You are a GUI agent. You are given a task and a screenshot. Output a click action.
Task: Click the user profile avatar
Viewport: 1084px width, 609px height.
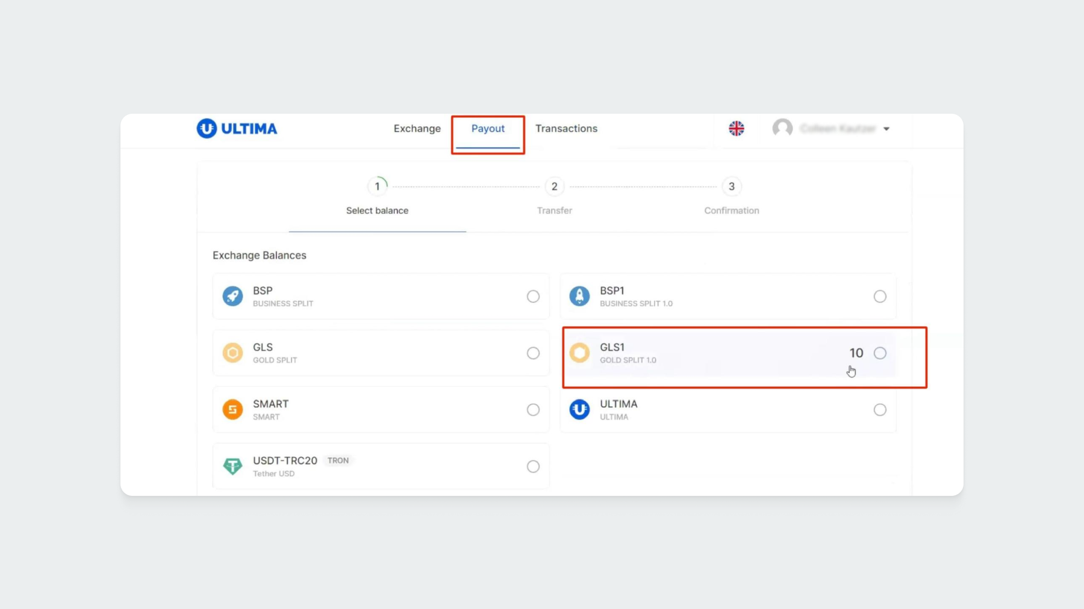[x=782, y=128]
